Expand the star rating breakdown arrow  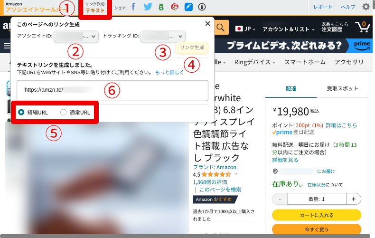pyautogui.click(x=236, y=174)
